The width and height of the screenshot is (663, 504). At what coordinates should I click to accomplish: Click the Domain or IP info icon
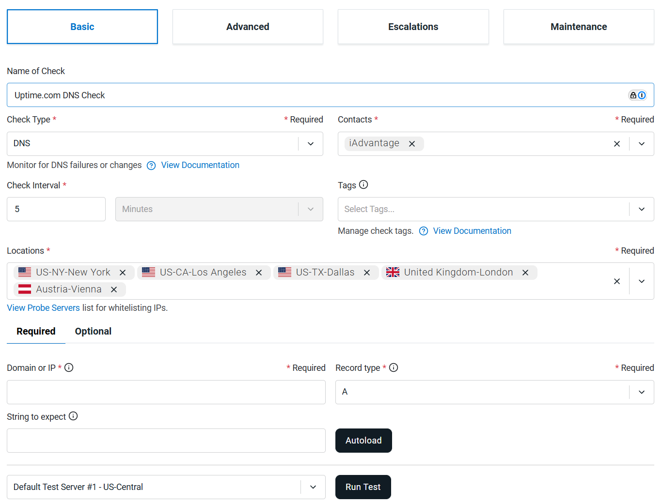tap(69, 367)
